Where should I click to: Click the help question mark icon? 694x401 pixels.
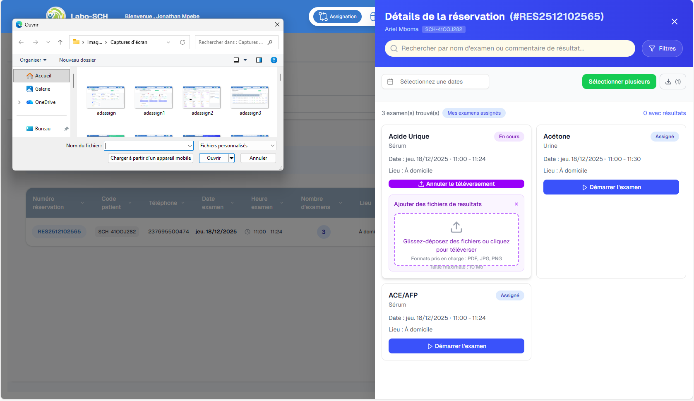pyautogui.click(x=274, y=60)
